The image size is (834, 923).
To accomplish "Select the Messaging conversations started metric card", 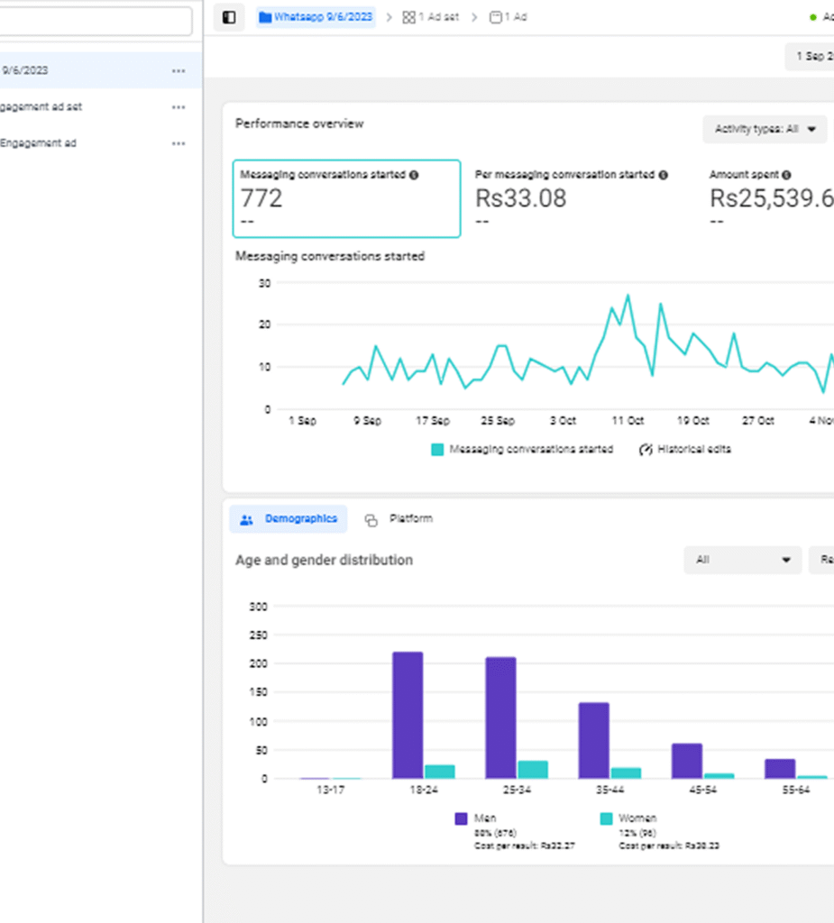I will (x=346, y=199).
